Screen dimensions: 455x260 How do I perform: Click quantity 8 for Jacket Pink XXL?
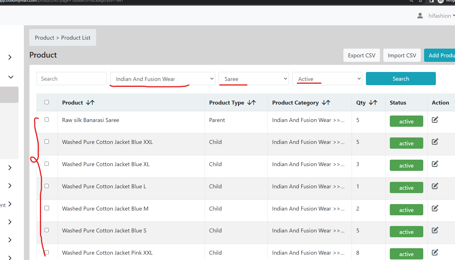(x=358, y=253)
